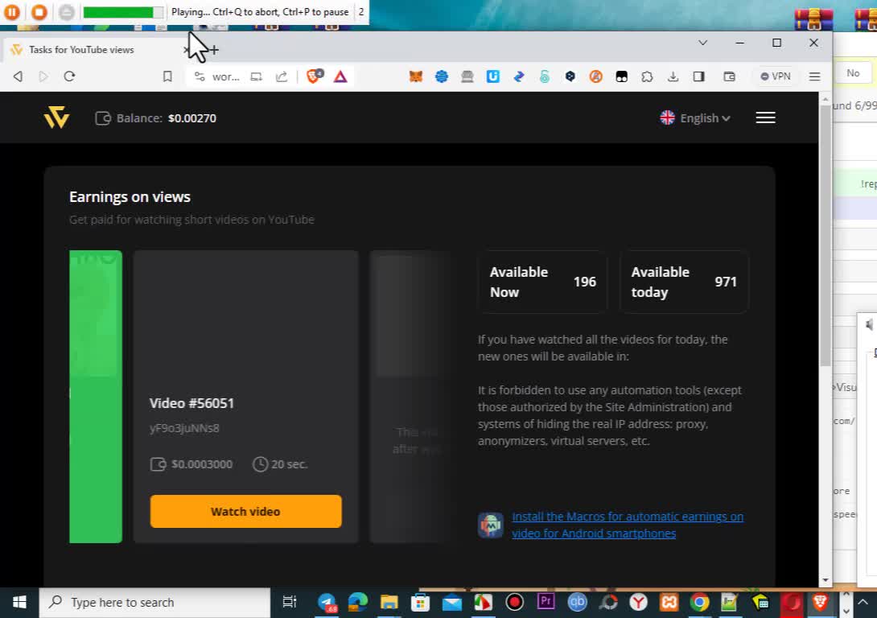The width and height of the screenshot is (877, 618).
Task: Click the Available today 971 counter
Action: (x=684, y=282)
